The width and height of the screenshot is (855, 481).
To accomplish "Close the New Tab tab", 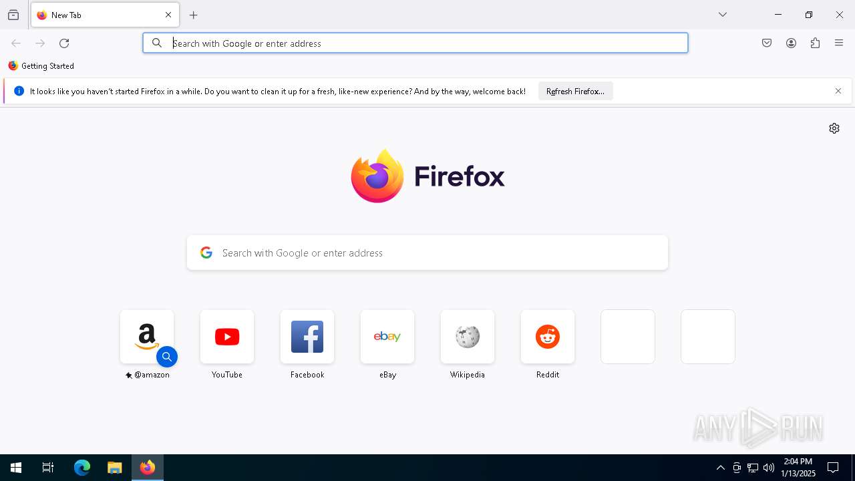I will [168, 15].
